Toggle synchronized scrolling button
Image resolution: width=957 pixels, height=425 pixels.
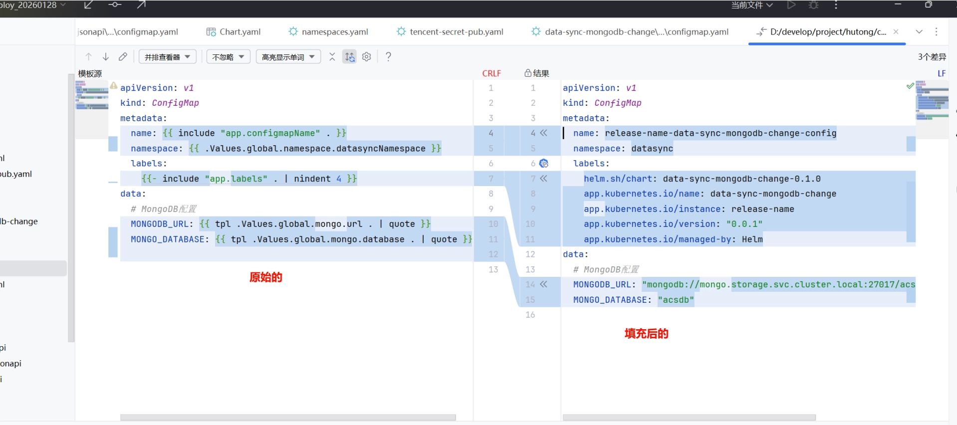[350, 57]
